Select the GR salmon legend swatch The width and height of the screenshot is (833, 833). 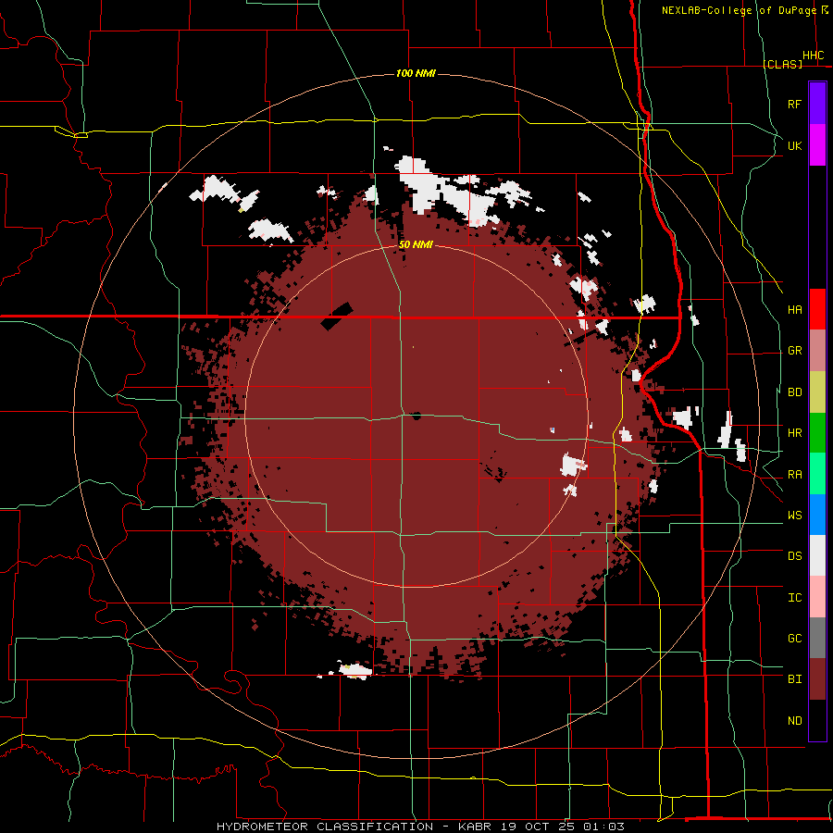[817, 351]
